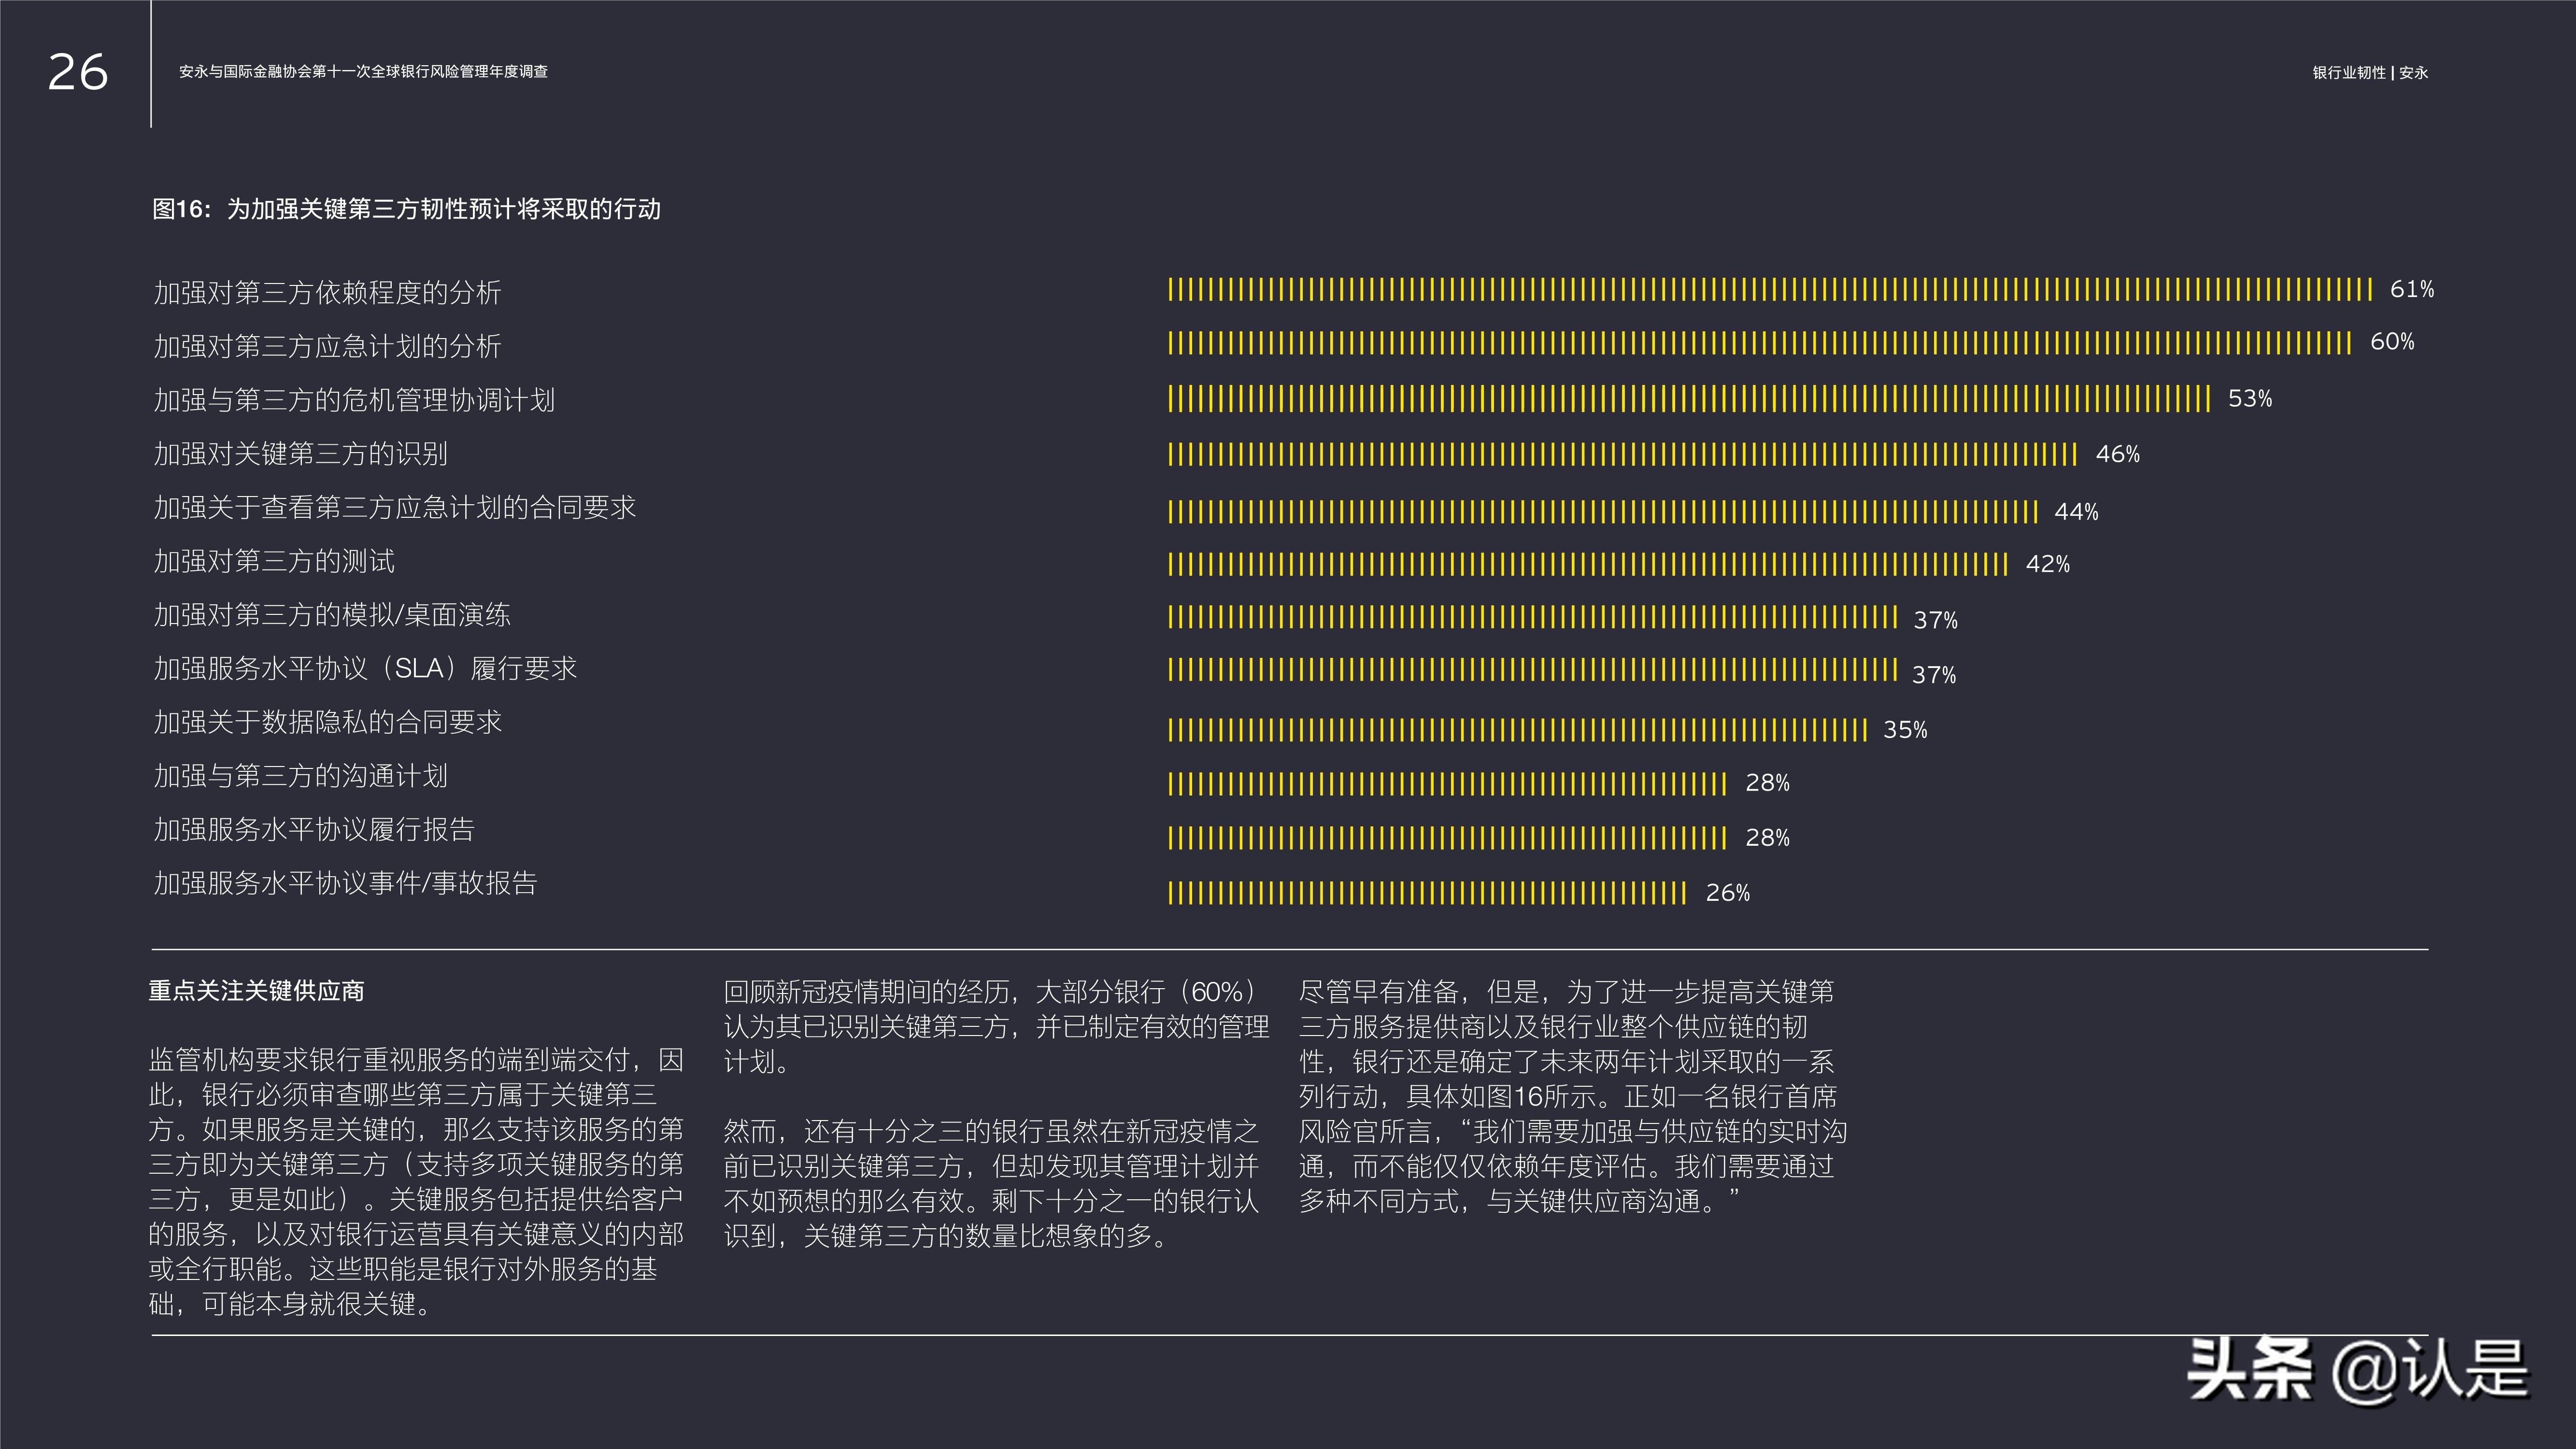
Task: Click the chart title 图16
Action: tap(406, 209)
